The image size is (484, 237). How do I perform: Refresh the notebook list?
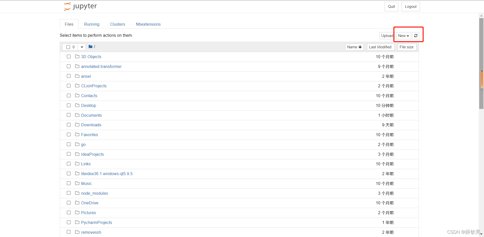[416, 36]
